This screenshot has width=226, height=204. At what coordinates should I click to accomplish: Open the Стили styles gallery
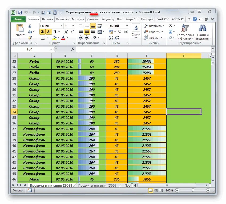click(x=136, y=32)
